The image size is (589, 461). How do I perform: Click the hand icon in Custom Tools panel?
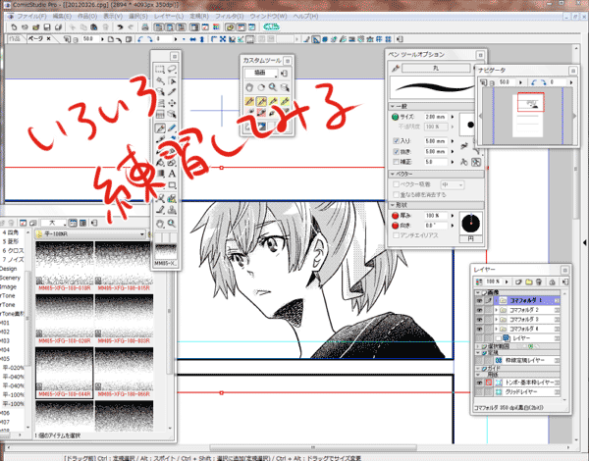coord(249,88)
